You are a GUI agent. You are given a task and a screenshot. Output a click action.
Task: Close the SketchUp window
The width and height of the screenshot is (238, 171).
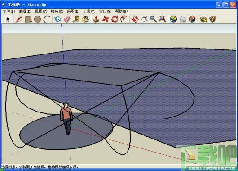[233, 4]
